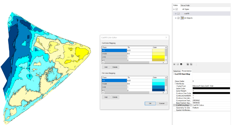Image resolution: width=232 pixels, height=125 pixels.
Task: Open the Selection tab
Action: click(177, 71)
